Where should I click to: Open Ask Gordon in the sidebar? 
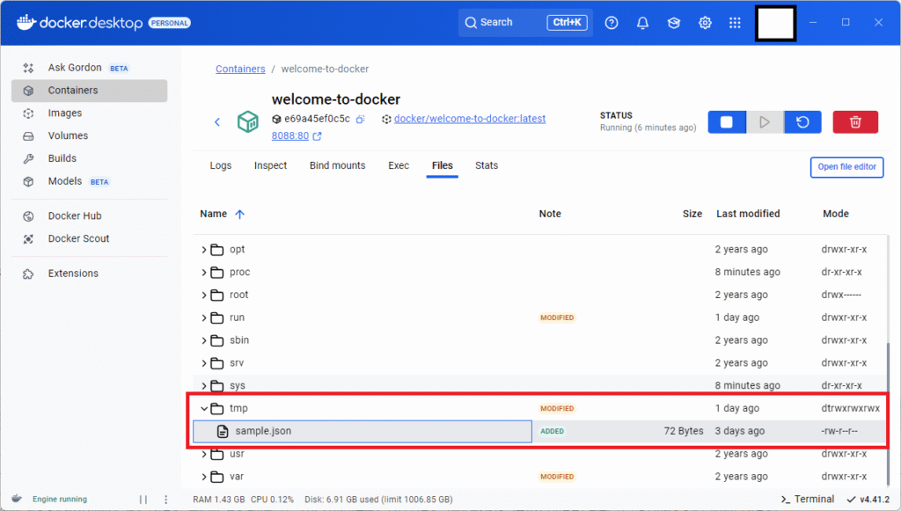[x=89, y=68]
